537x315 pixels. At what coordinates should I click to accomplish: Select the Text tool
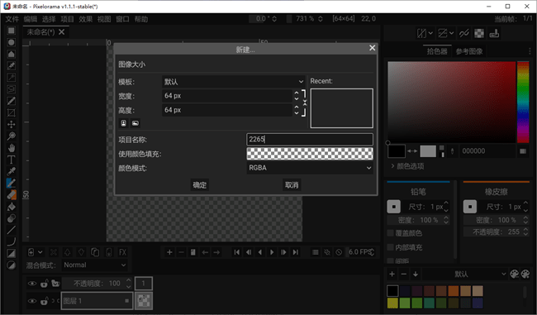coord(11,160)
